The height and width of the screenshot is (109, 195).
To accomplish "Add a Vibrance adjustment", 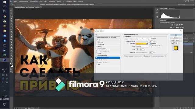I will click(182, 25).
